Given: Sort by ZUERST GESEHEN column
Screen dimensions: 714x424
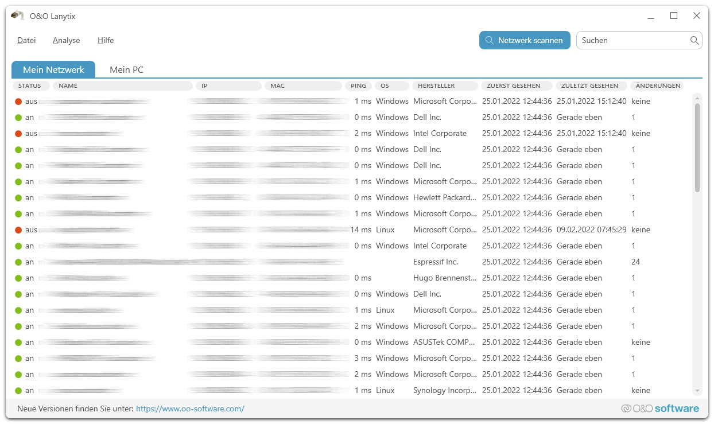Looking at the screenshot, I should pyautogui.click(x=517, y=86).
